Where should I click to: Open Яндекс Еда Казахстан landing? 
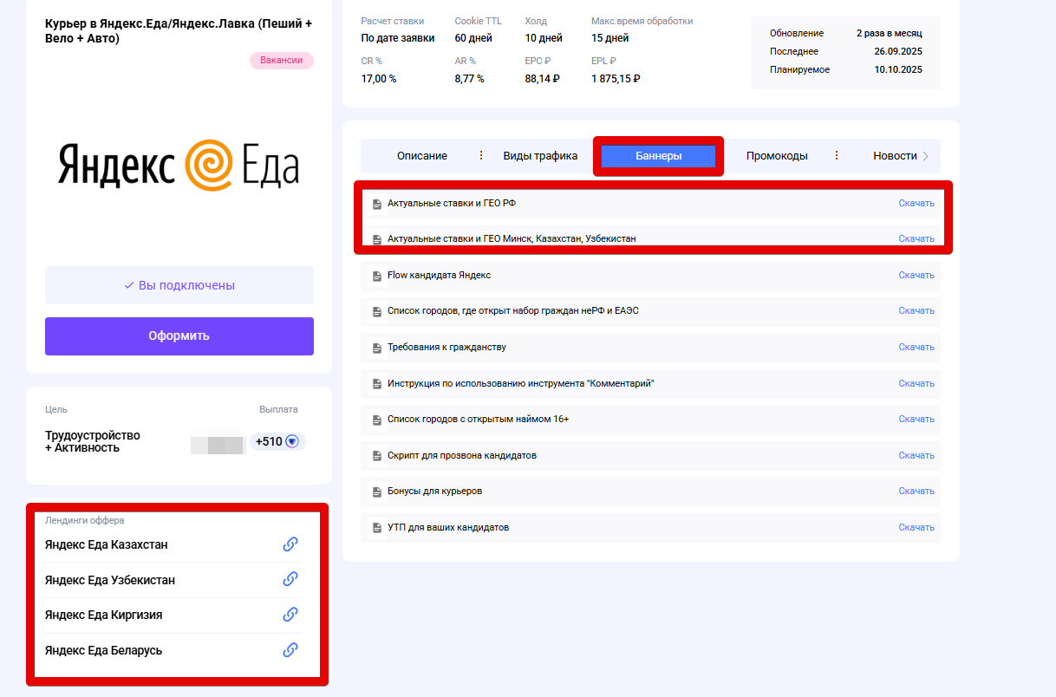point(107,544)
